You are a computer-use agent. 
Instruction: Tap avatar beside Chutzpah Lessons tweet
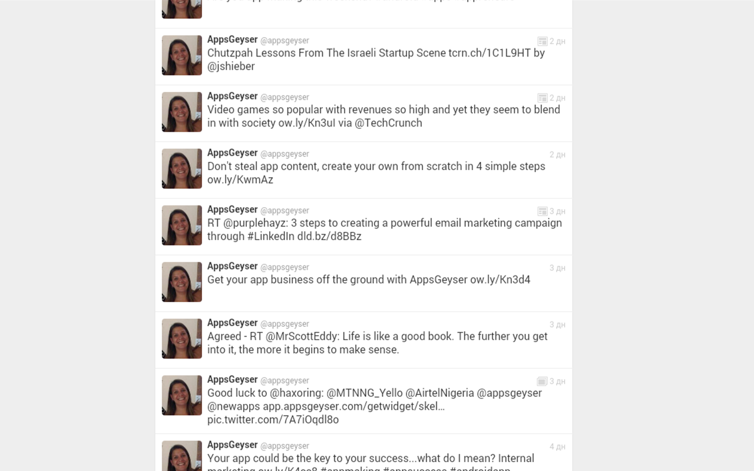(182, 55)
